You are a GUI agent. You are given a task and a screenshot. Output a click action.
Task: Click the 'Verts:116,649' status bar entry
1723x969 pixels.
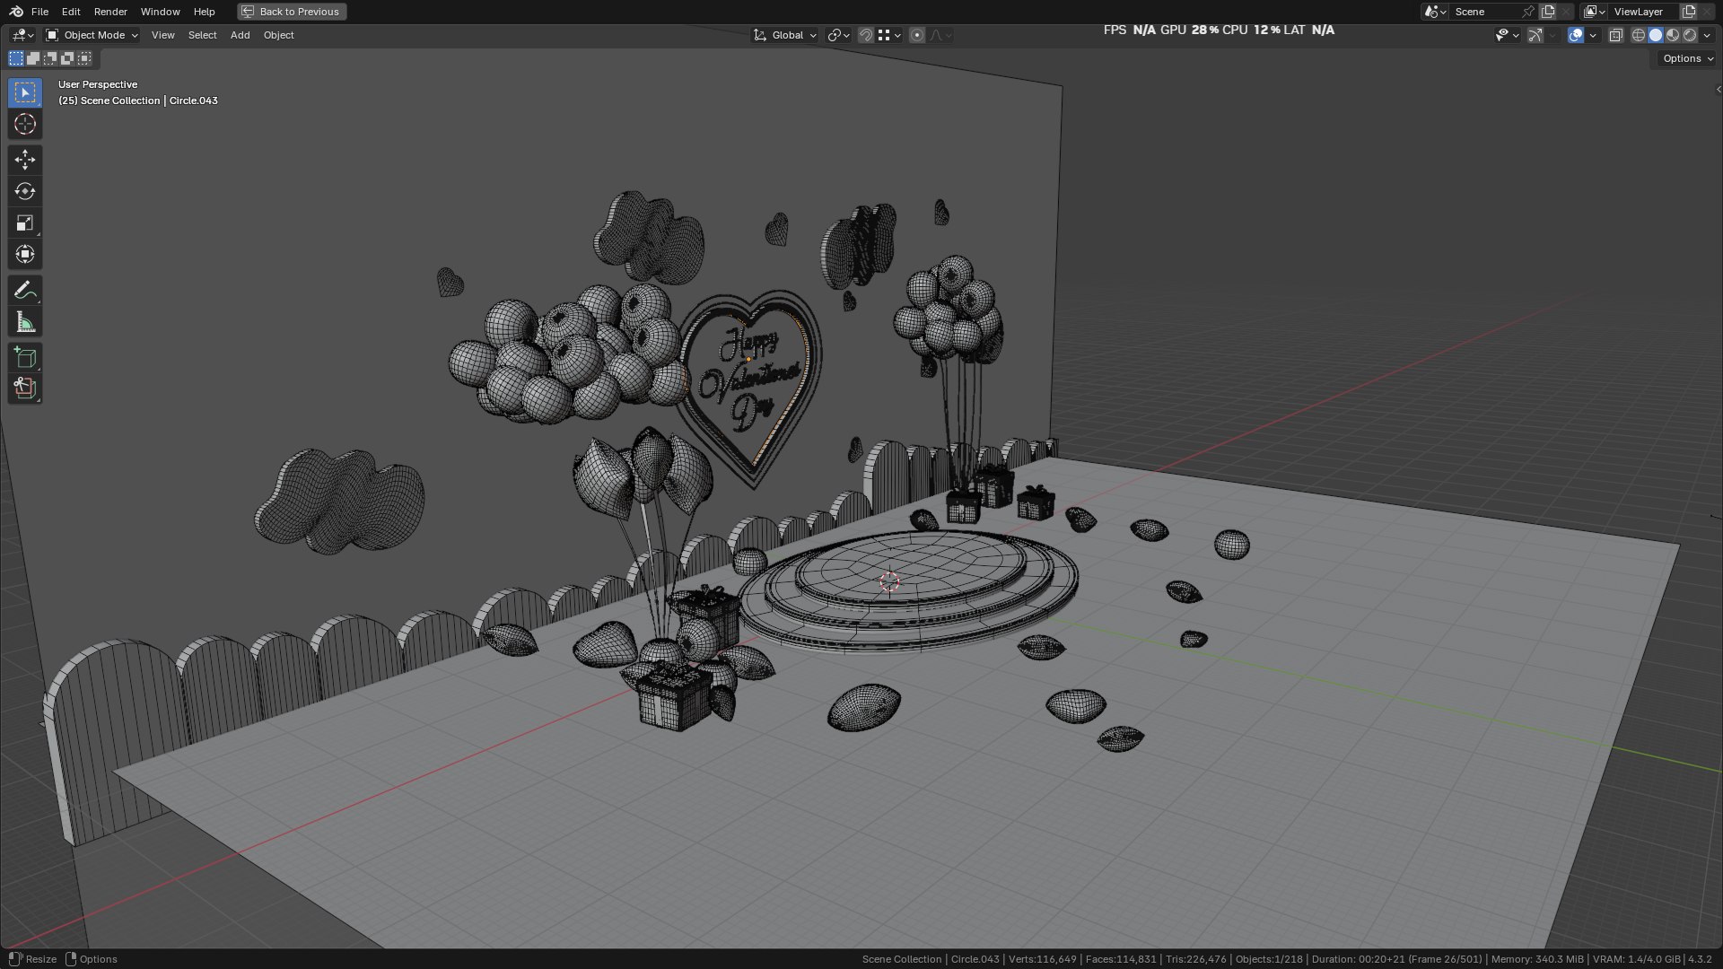[x=1042, y=959]
